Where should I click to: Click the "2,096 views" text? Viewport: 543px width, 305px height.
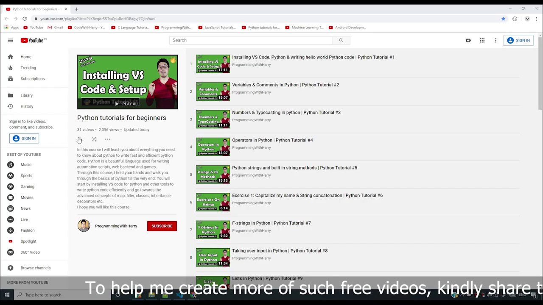109,130
